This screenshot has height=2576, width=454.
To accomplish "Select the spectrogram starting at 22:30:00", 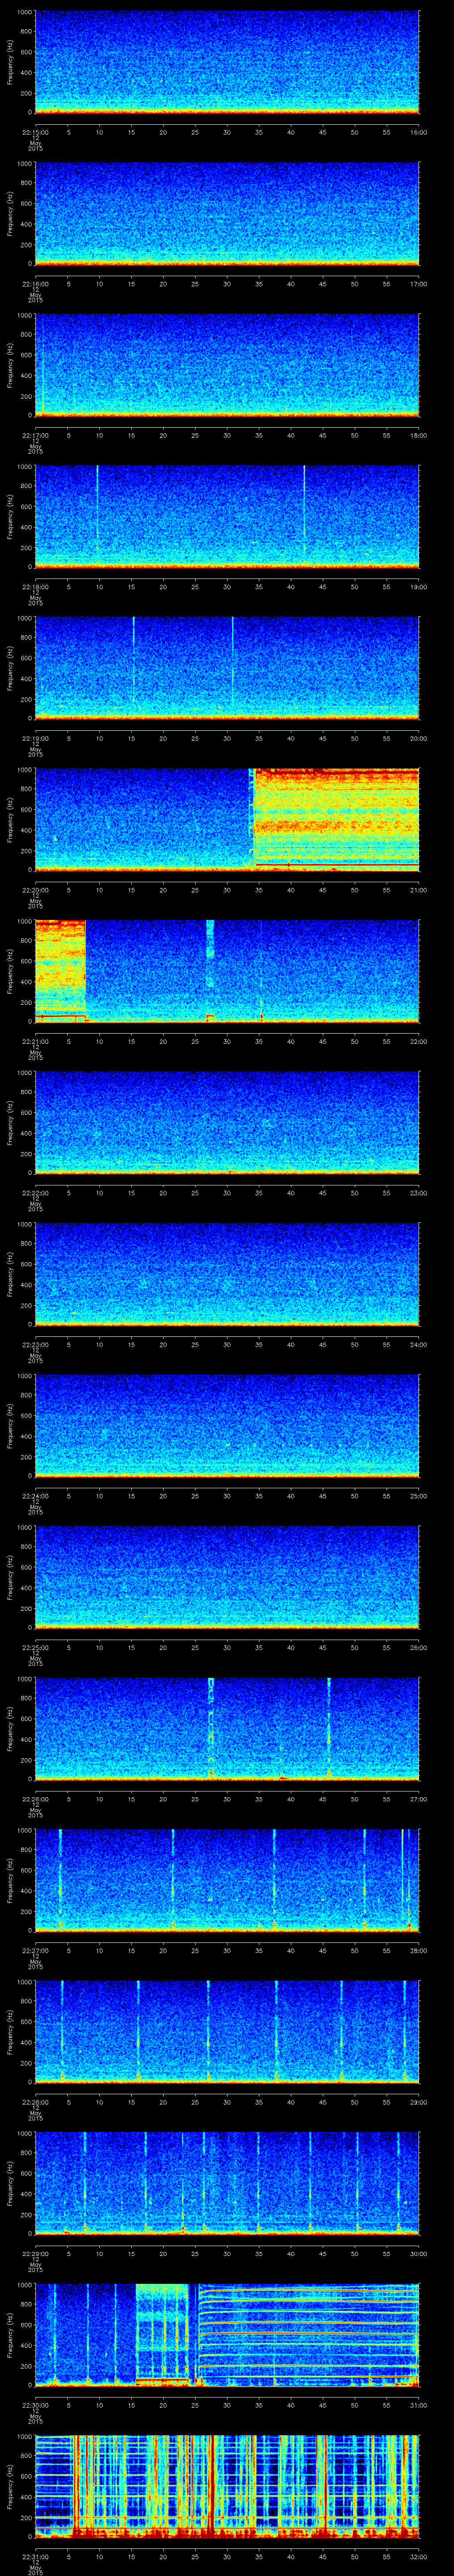I will pos(227,2334).
